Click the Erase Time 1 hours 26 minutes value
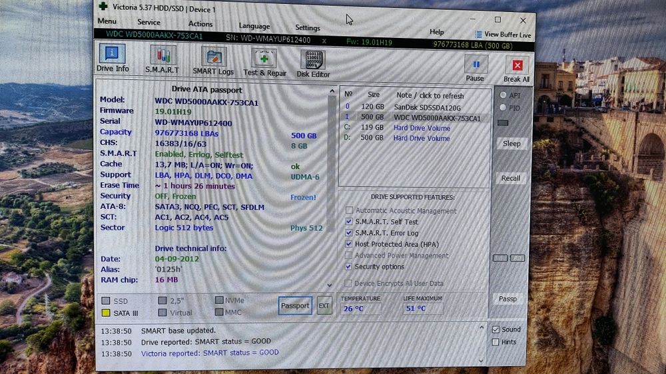 (x=195, y=186)
